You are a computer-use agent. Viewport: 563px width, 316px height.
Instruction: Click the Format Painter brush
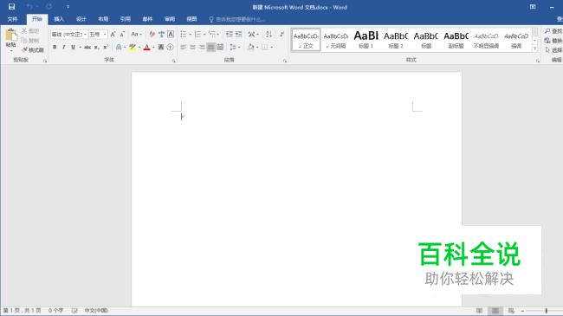(x=24, y=49)
